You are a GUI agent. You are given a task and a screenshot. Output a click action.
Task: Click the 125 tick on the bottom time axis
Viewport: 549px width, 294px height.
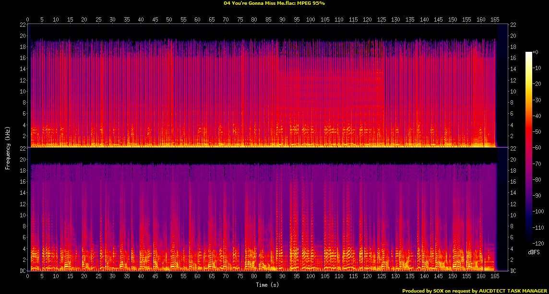381,277
